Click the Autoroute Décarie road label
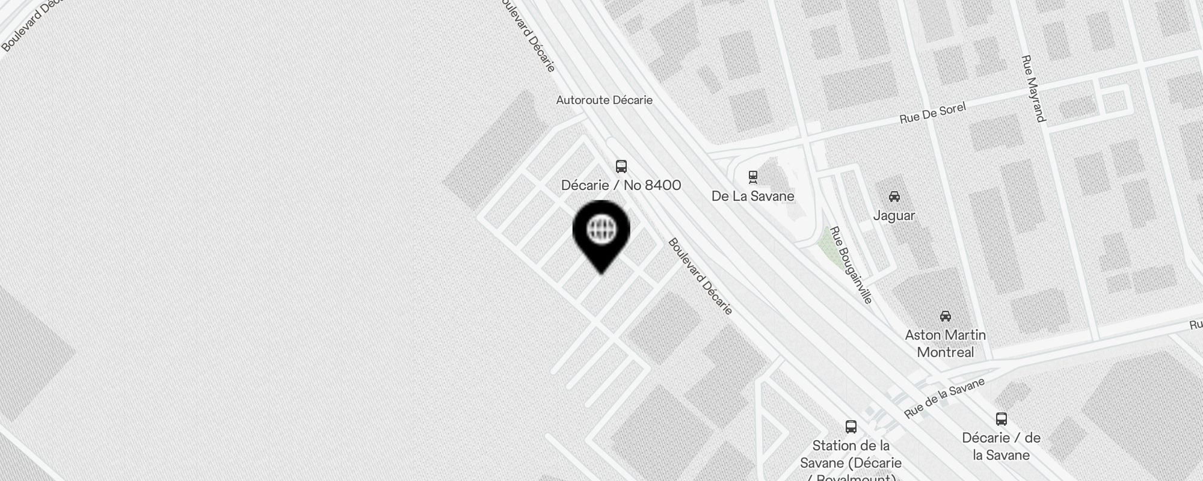Screen dimensions: 1203x481 [x=605, y=100]
